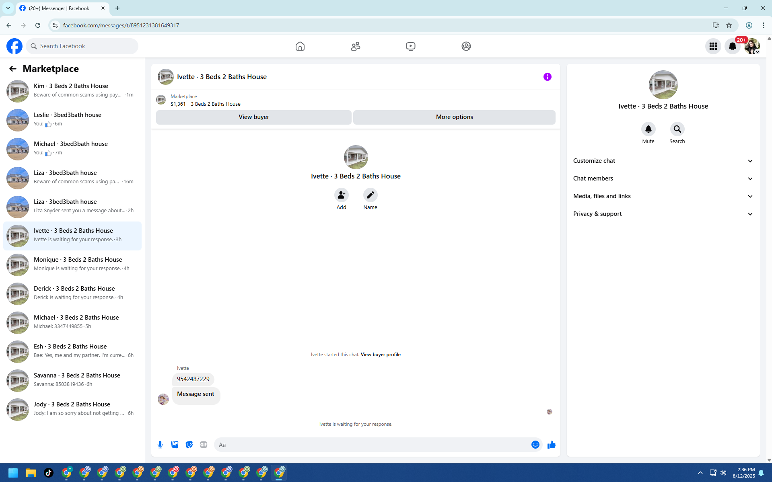Screen dimensions: 772x482
Task: Open Derick · 3 Beds 2 Baths House chat
Action: coord(72,293)
